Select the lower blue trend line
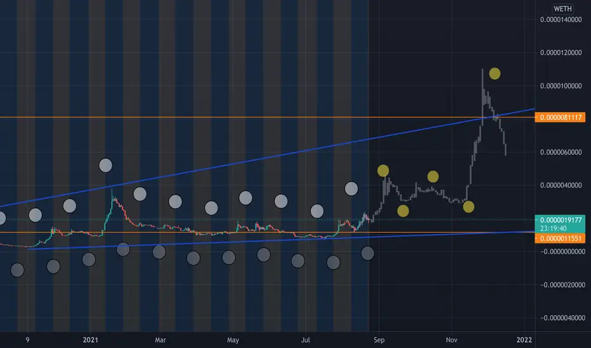The image size is (591, 348). click(x=281, y=240)
